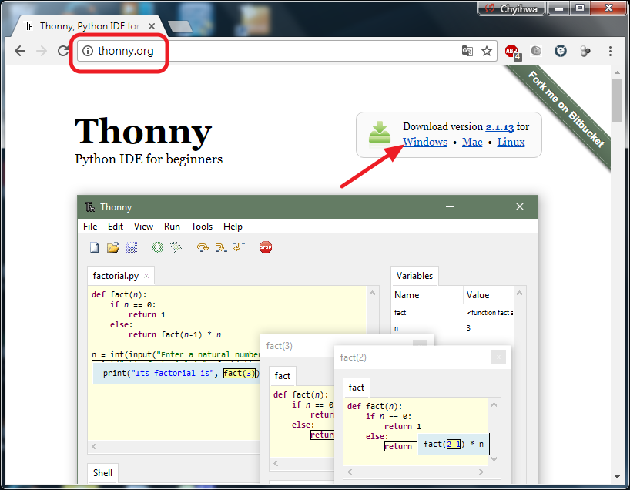The height and width of the screenshot is (490, 630).
Task: Open Chrome's three-dot menu
Action: 610,51
